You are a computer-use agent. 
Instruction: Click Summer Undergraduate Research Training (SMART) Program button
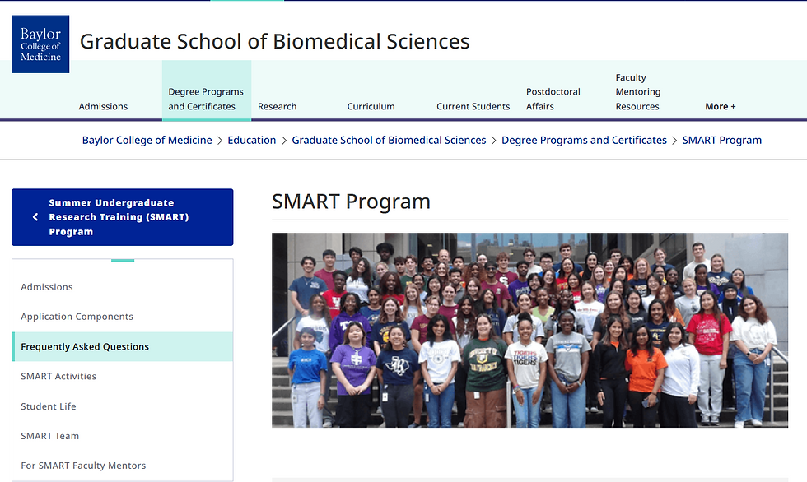coord(123,217)
